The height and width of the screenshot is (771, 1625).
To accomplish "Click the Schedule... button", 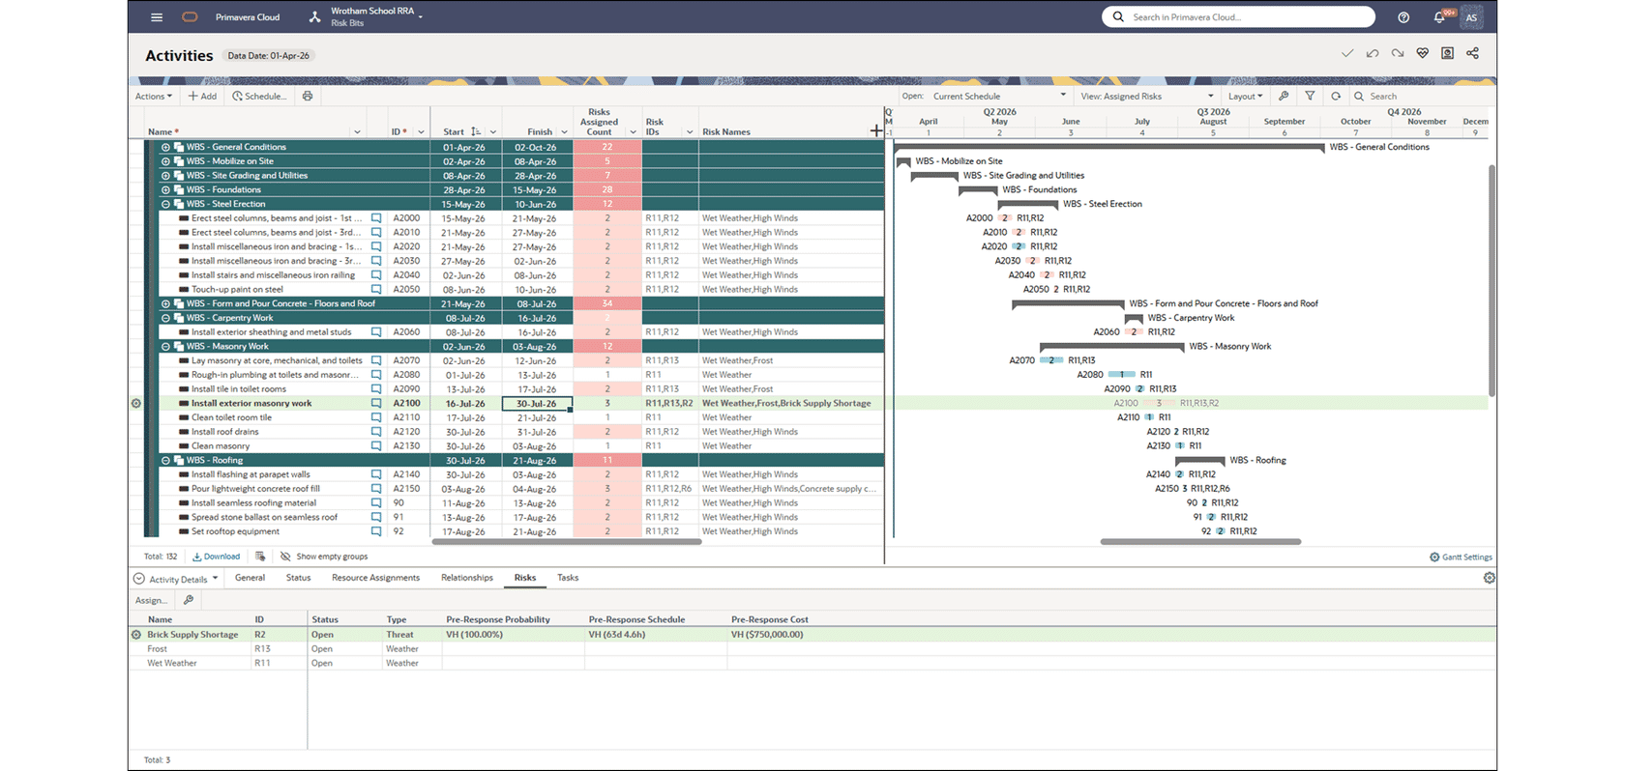I will click(259, 97).
